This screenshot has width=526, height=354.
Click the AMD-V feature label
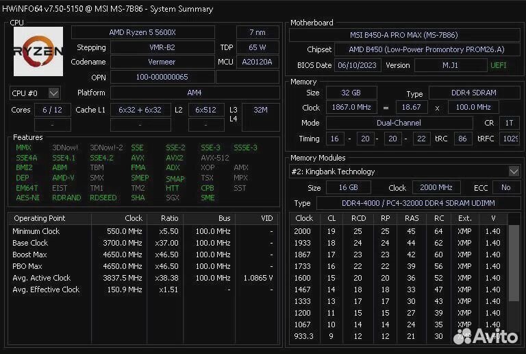(64, 178)
